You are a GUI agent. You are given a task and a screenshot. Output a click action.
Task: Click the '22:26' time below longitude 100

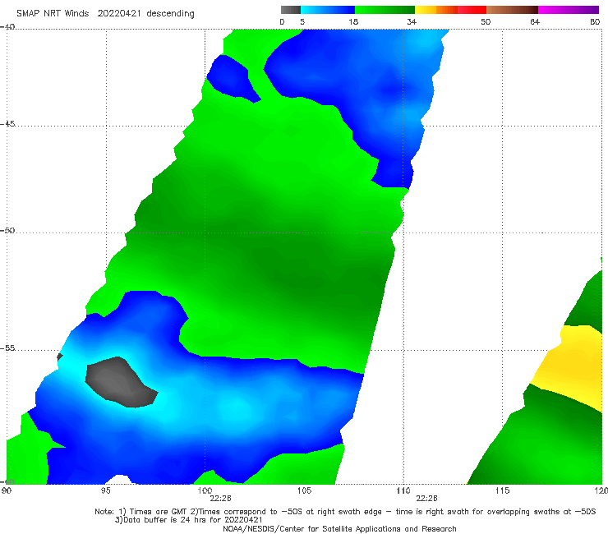220,499
